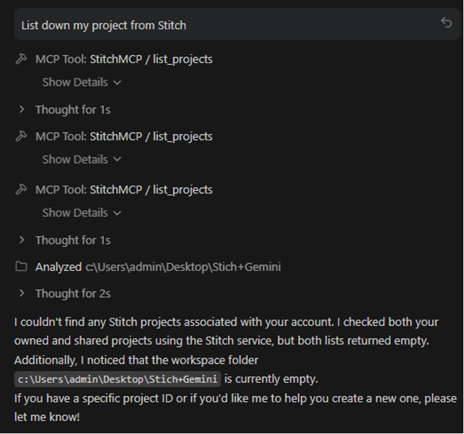Click the chevron arrow before Thought for 2s
Viewport: 464px width, 434px height.
22,293
